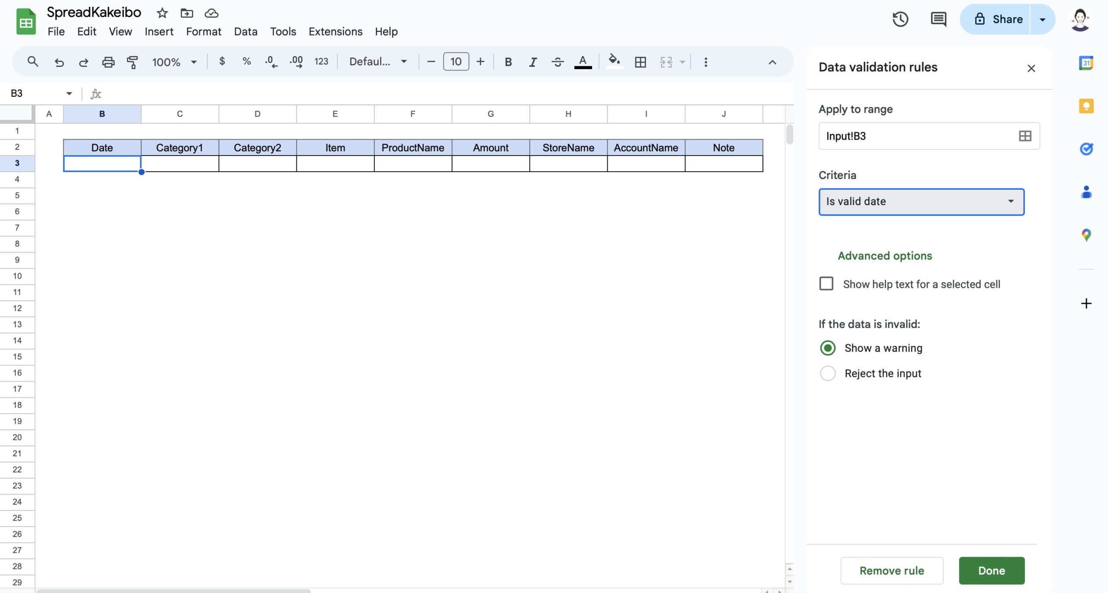
Task: Decrease decimal places
Action: 271,61
